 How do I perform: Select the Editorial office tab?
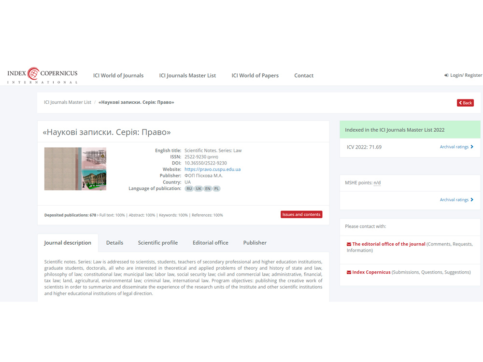coord(210,243)
